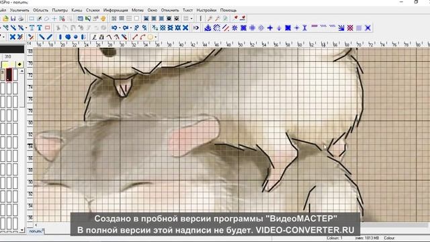Select the red straight line draw tool
Screen dimensions: 430x242
click(135, 37)
